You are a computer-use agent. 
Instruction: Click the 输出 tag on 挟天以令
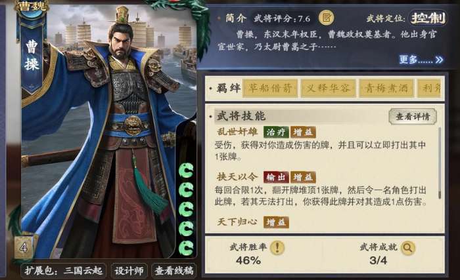pyautogui.click(x=275, y=177)
